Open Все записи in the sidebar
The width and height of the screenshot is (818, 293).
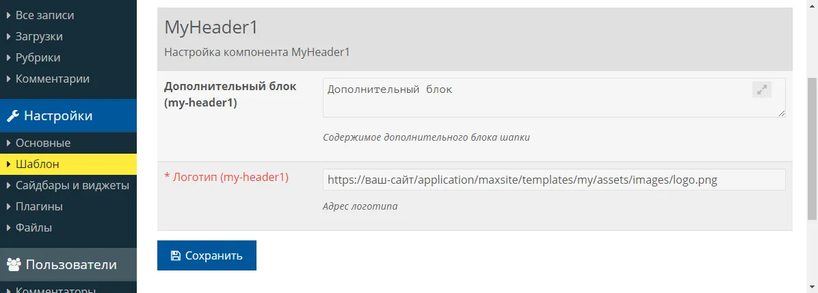point(44,15)
